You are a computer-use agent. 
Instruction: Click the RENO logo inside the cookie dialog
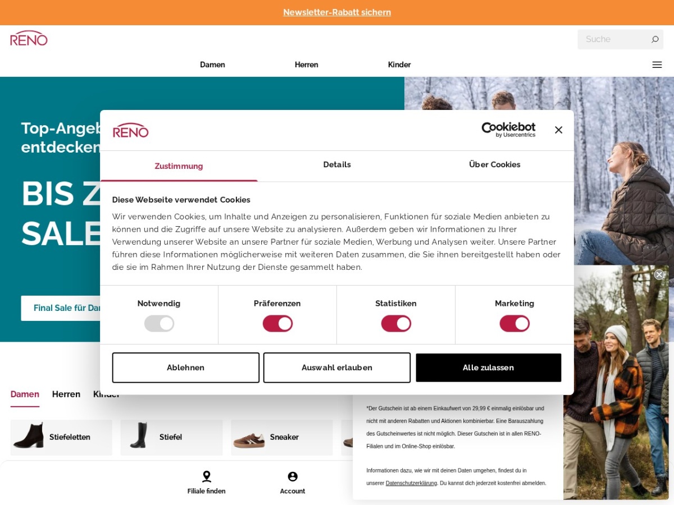[131, 130]
